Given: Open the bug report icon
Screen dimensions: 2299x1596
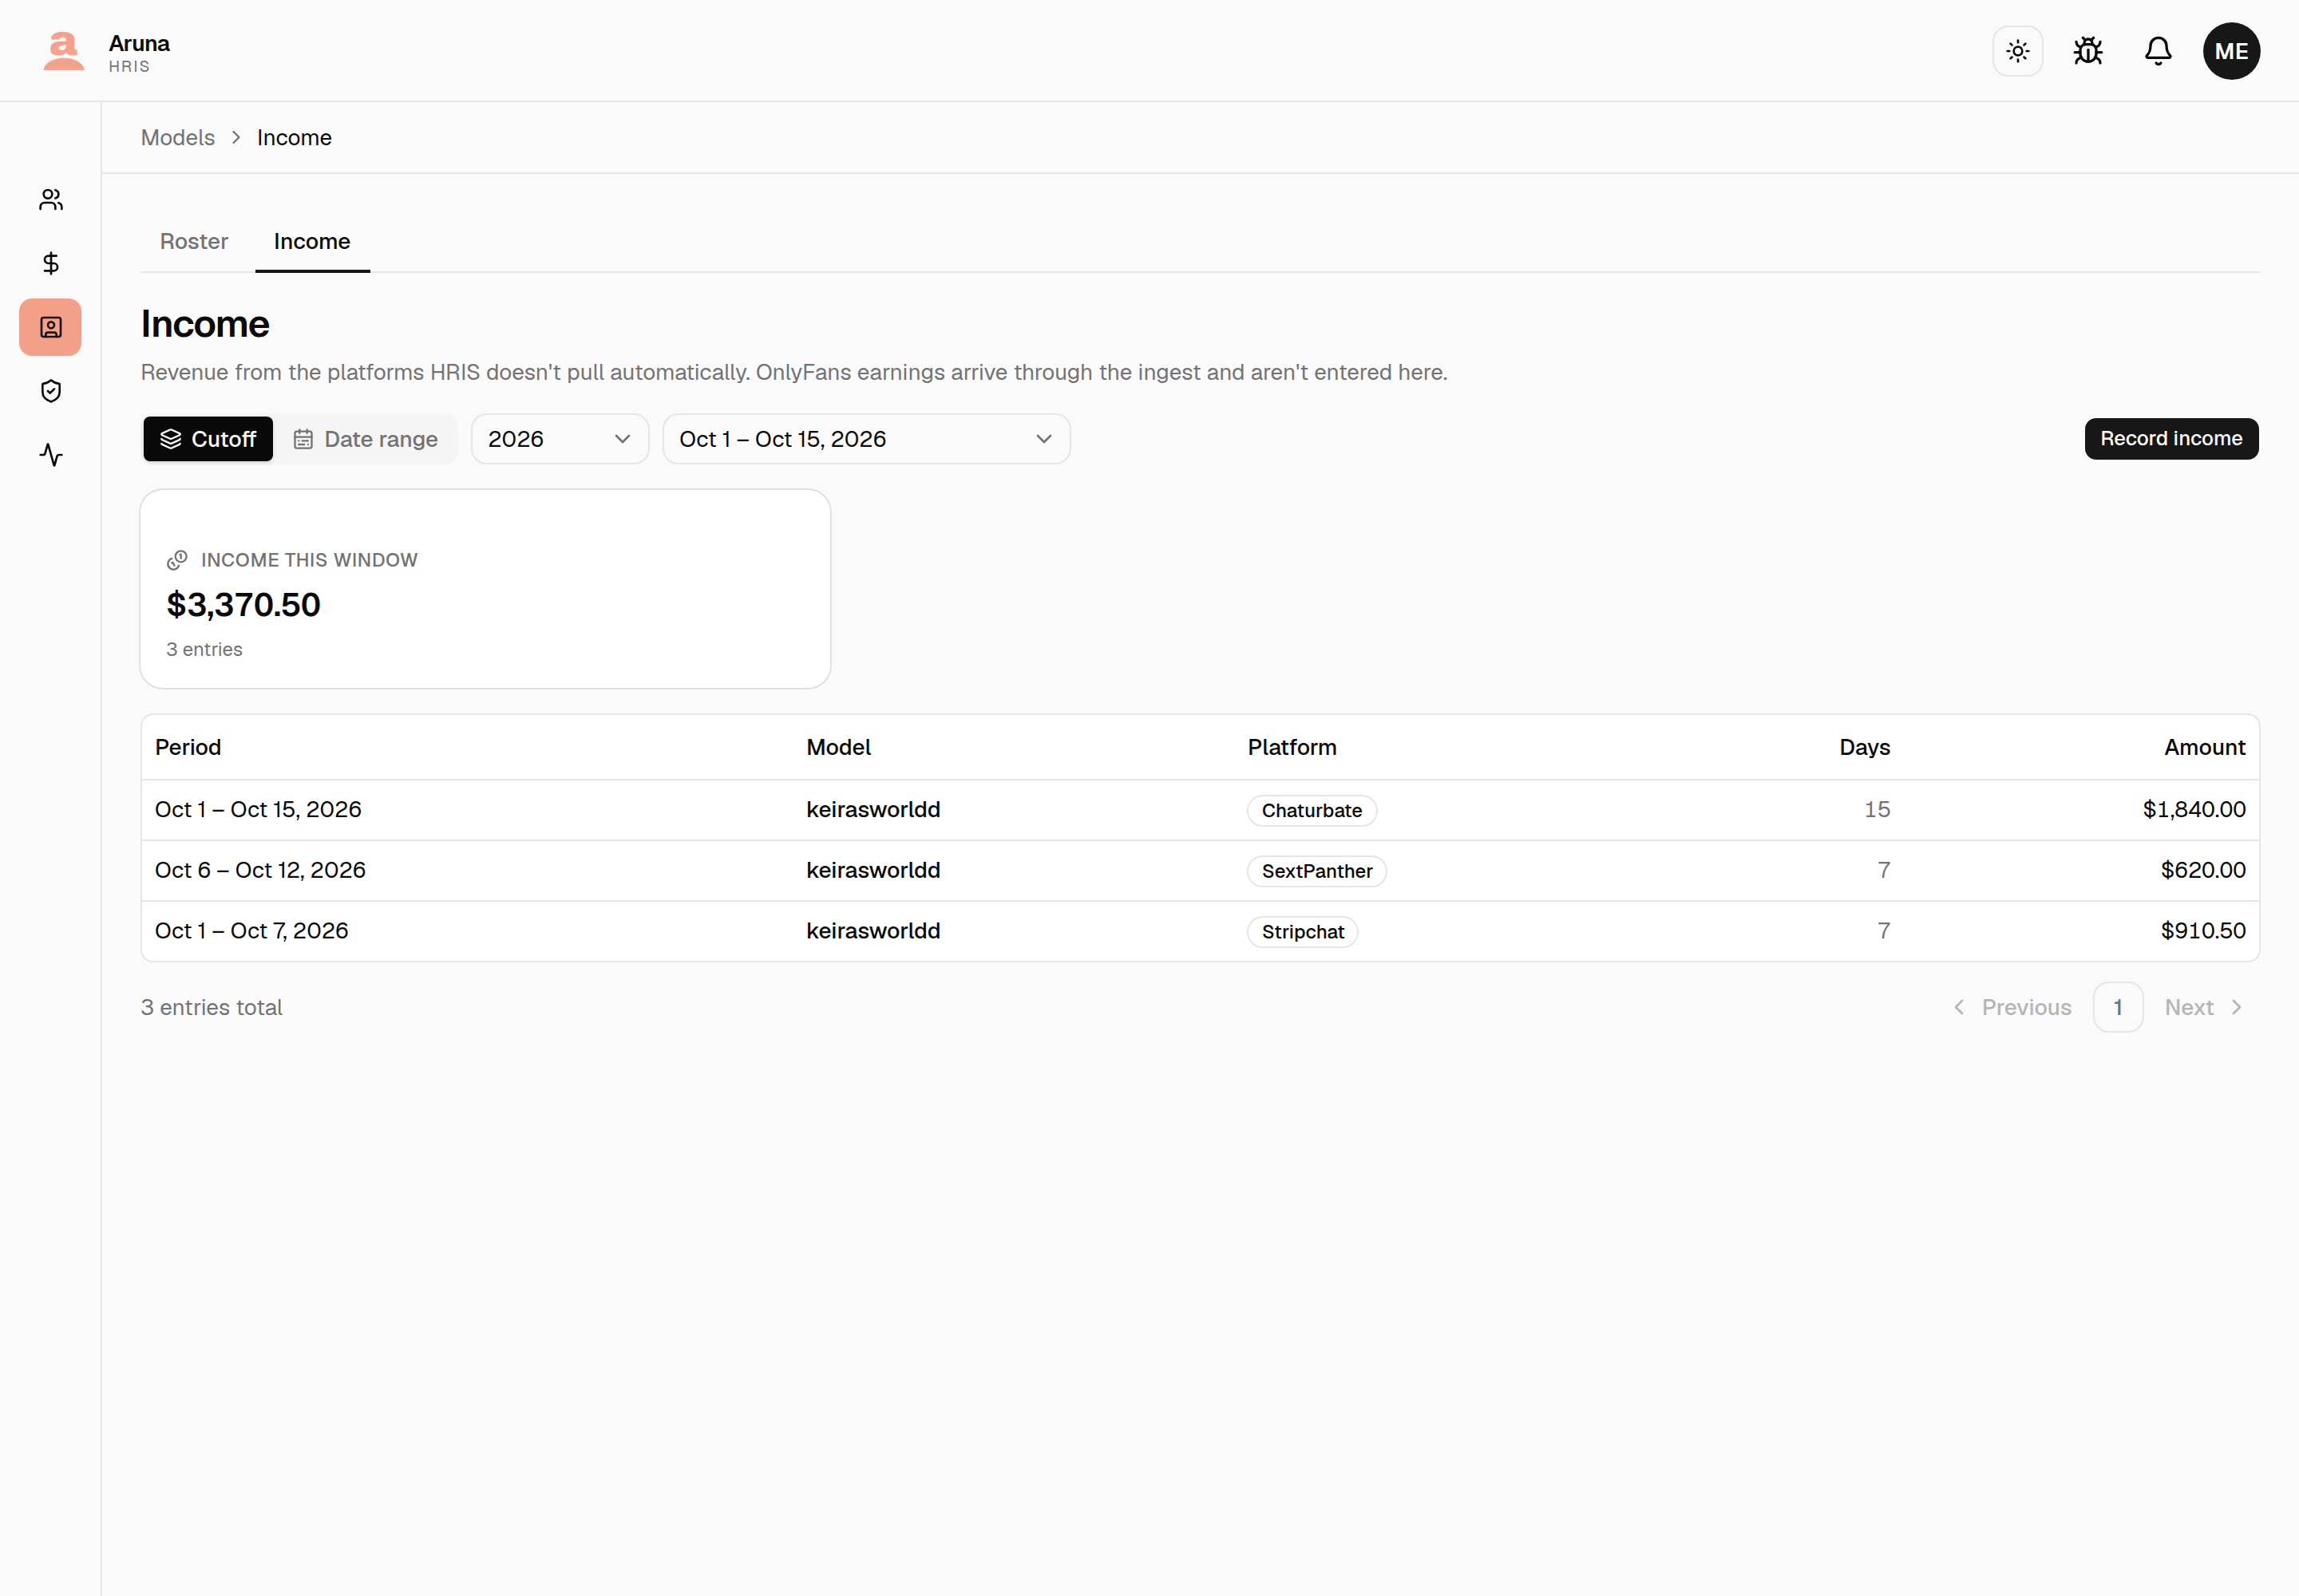Looking at the screenshot, I should pos(2088,51).
